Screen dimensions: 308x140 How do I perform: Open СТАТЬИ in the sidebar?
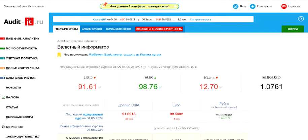(12, 107)
